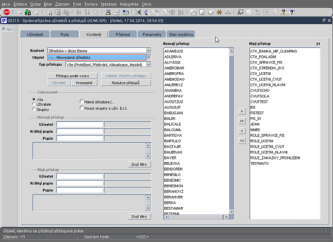Click the ship's wheel icon in the toolbar
333x242 pixels.
pos(219,12)
